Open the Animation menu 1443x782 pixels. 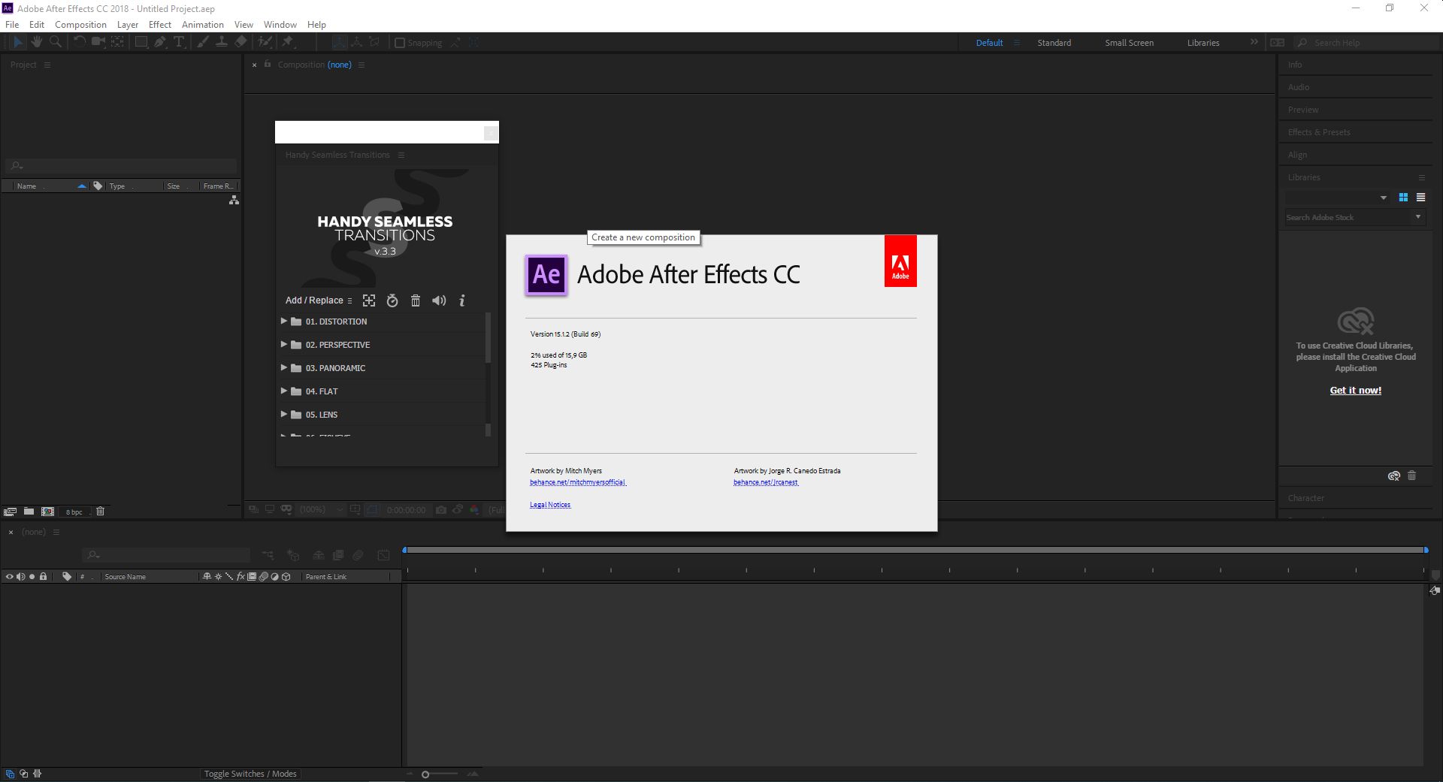tap(203, 24)
